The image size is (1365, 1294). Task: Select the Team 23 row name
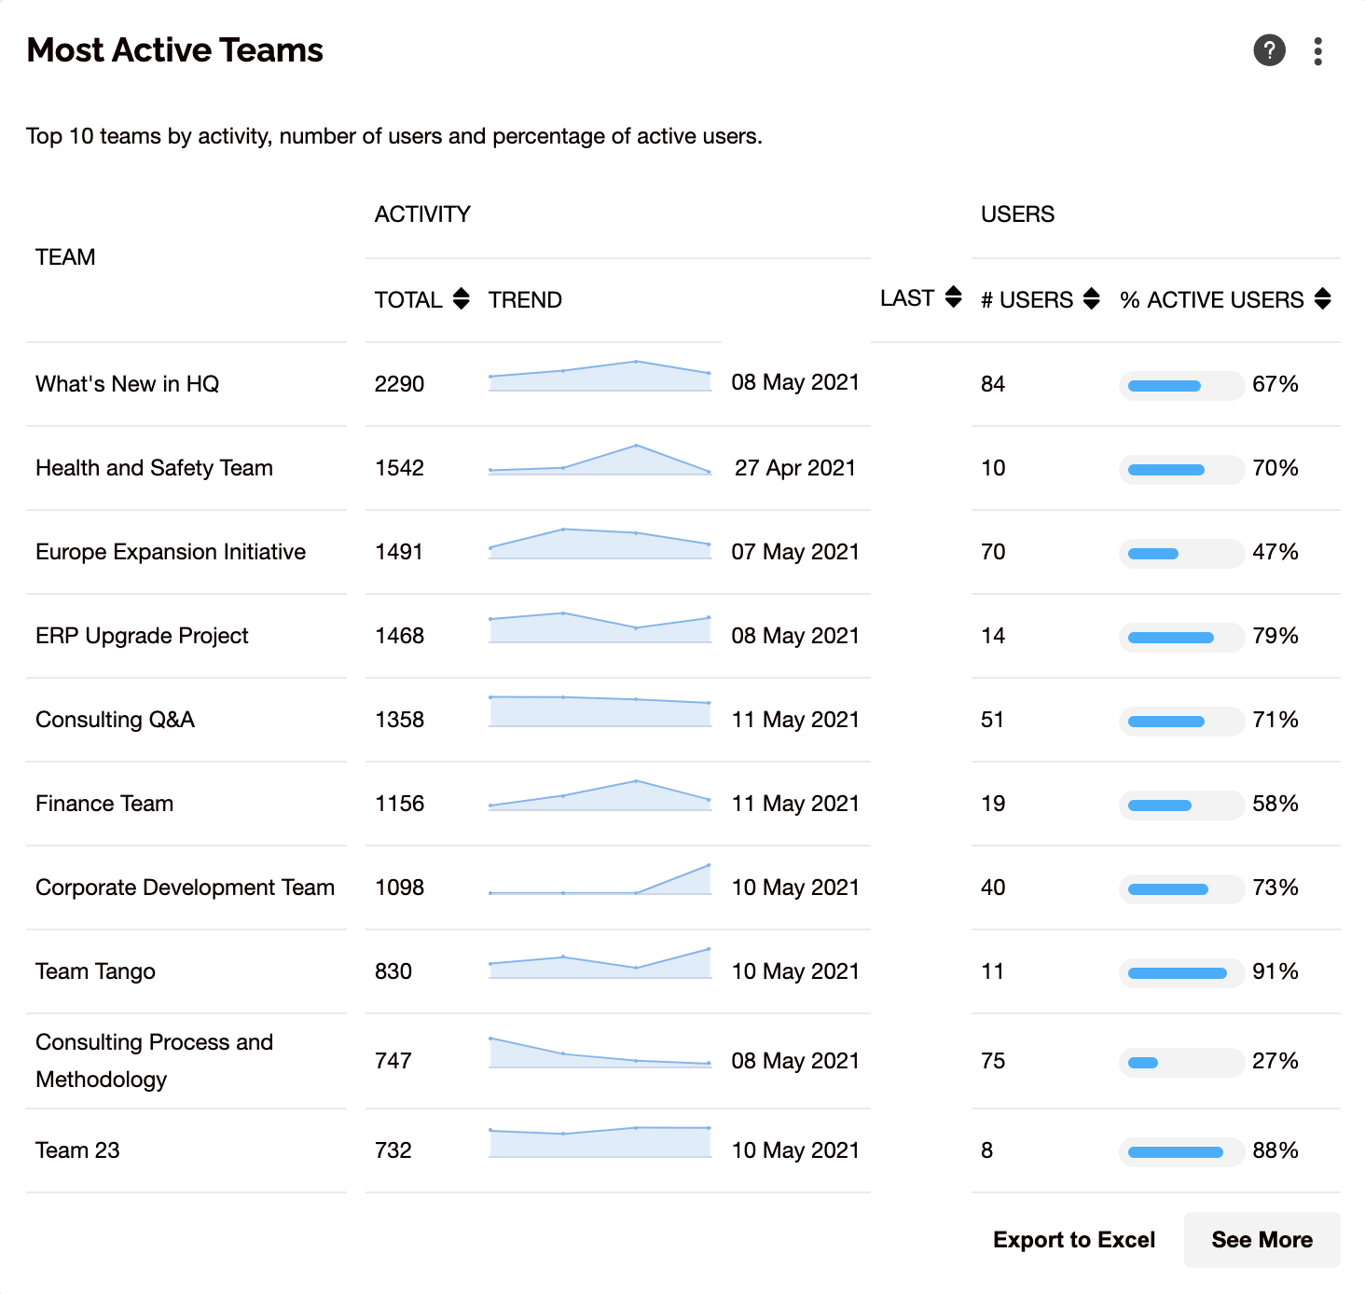click(x=77, y=1150)
